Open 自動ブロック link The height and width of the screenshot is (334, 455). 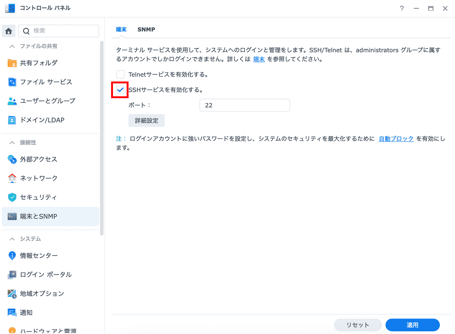coord(396,138)
